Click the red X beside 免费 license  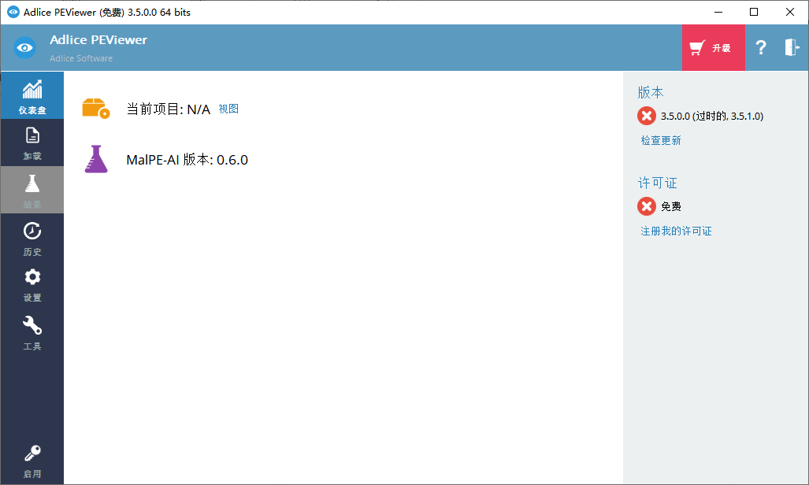(x=647, y=206)
